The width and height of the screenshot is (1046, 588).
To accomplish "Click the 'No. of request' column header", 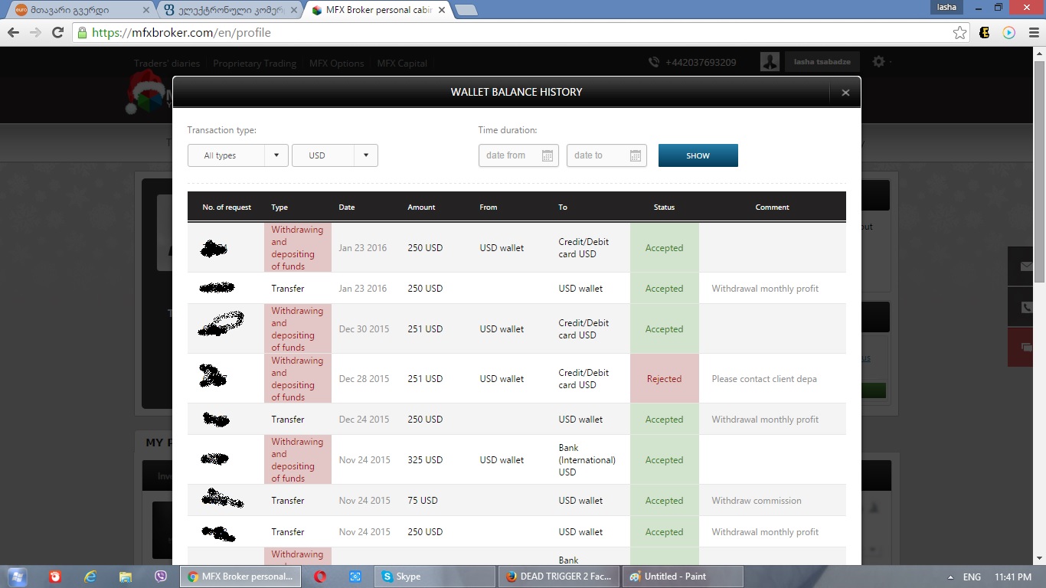I will click(x=227, y=207).
